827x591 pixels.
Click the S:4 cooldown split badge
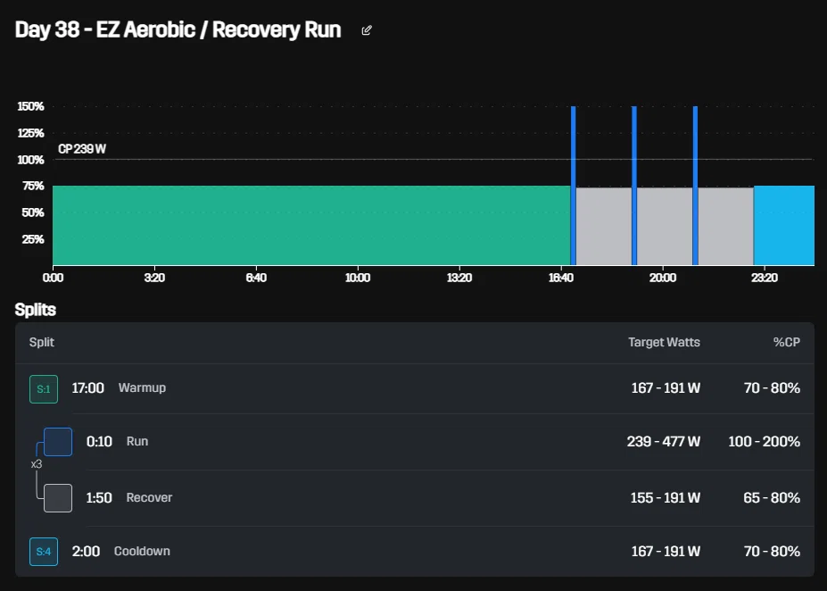(x=44, y=552)
